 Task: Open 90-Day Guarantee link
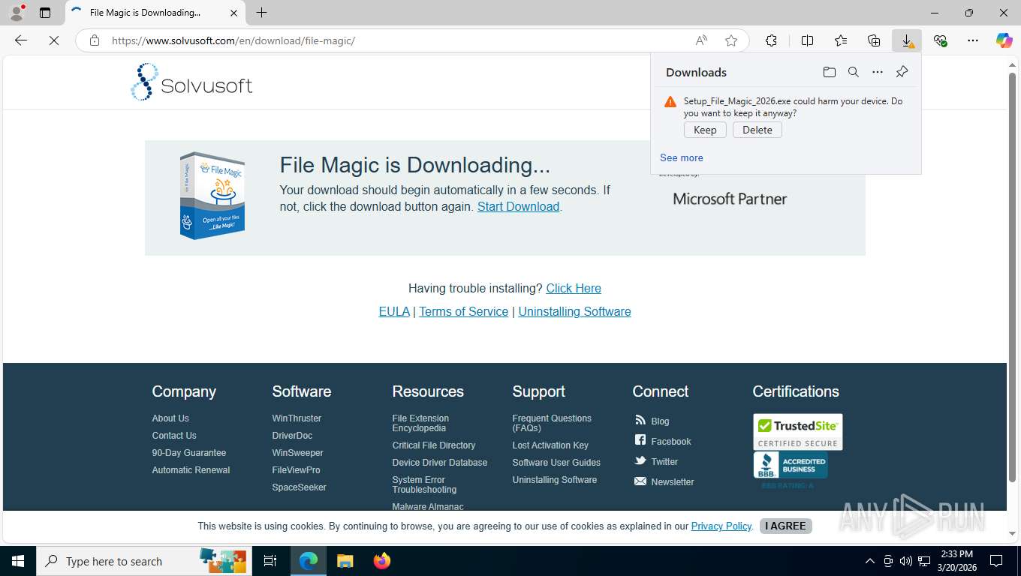[189, 453]
